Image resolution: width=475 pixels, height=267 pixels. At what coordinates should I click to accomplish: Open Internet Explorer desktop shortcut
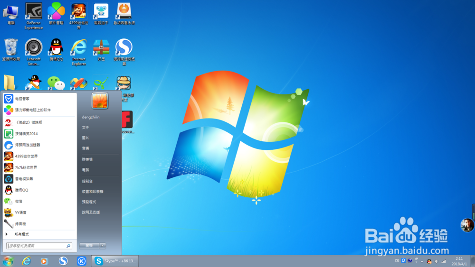[78, 52]
